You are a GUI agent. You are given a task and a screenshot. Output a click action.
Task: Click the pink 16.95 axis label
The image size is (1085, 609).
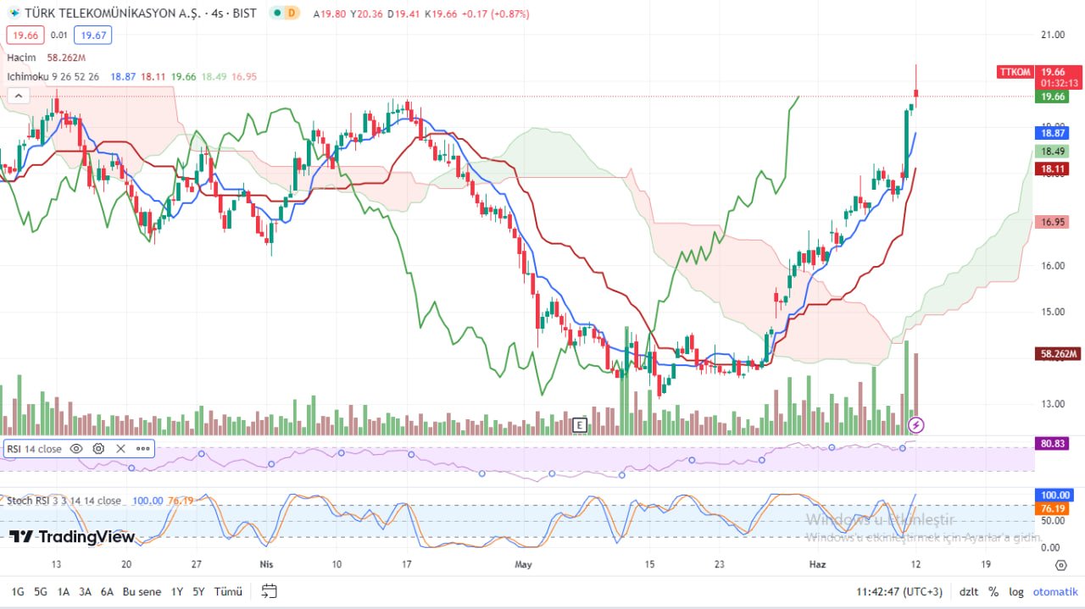[x=1053, y=222]
